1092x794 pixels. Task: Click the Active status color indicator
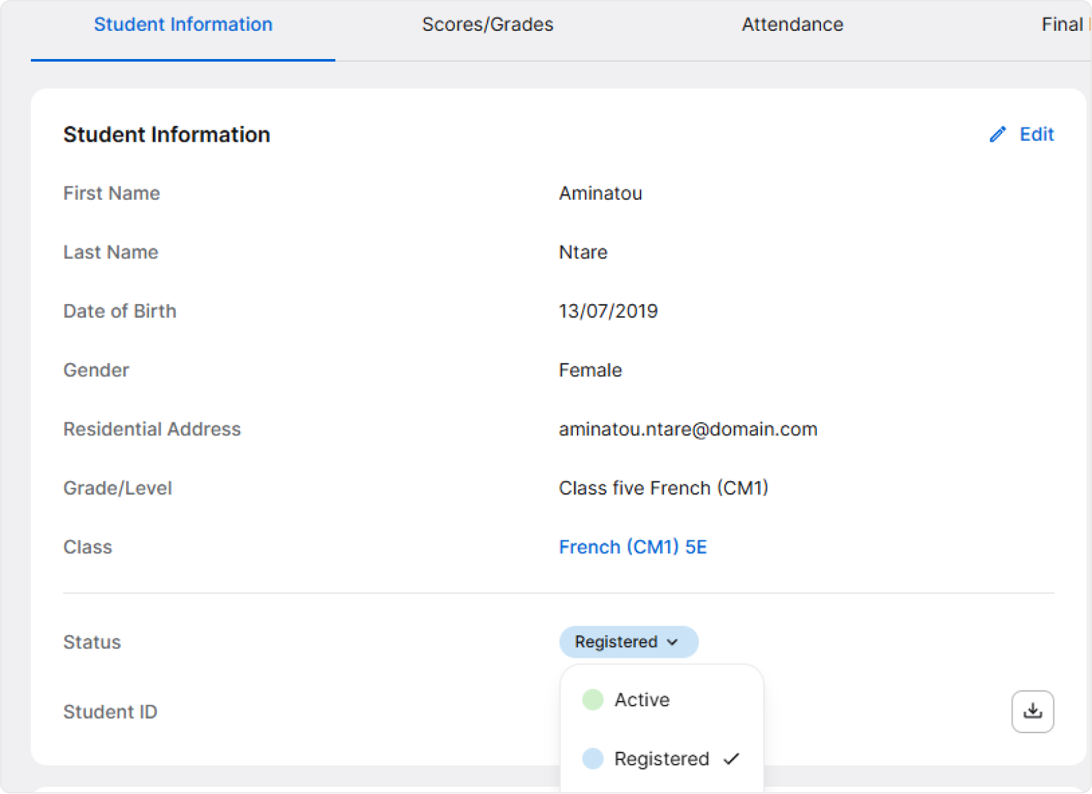593,700
